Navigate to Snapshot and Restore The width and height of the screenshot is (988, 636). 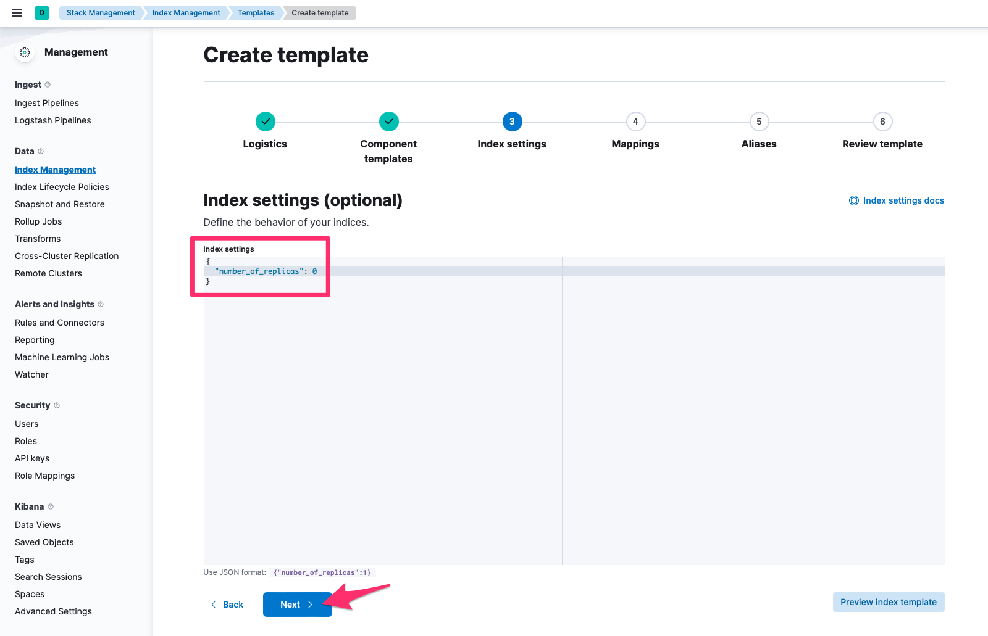pos(60,204)
